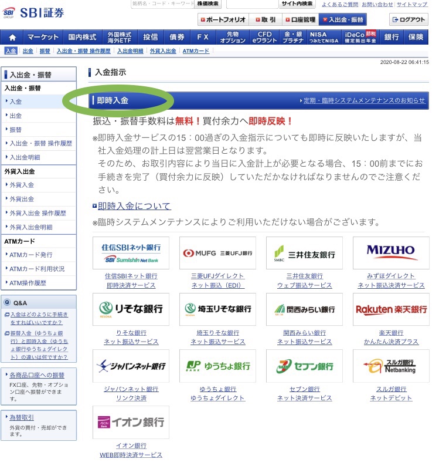Select the 入金 sub-navigation tab
439x469 pixels.
click(11, 51)
